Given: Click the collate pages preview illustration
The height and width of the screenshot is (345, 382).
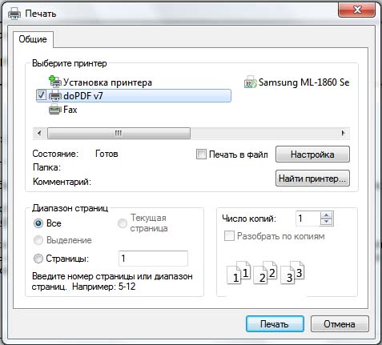Looking at the screenshot, I should coord(266,272).
